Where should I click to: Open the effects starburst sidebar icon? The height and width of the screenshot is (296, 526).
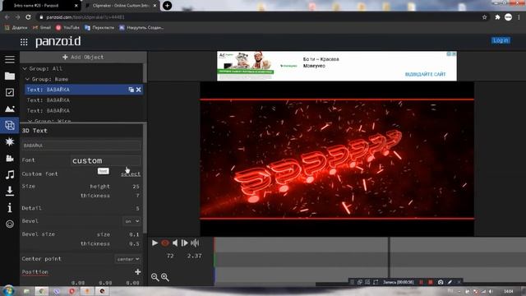coord(10,141)
